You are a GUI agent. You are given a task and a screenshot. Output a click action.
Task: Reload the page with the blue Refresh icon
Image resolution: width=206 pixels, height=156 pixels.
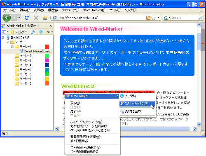(x=27, y=18)
